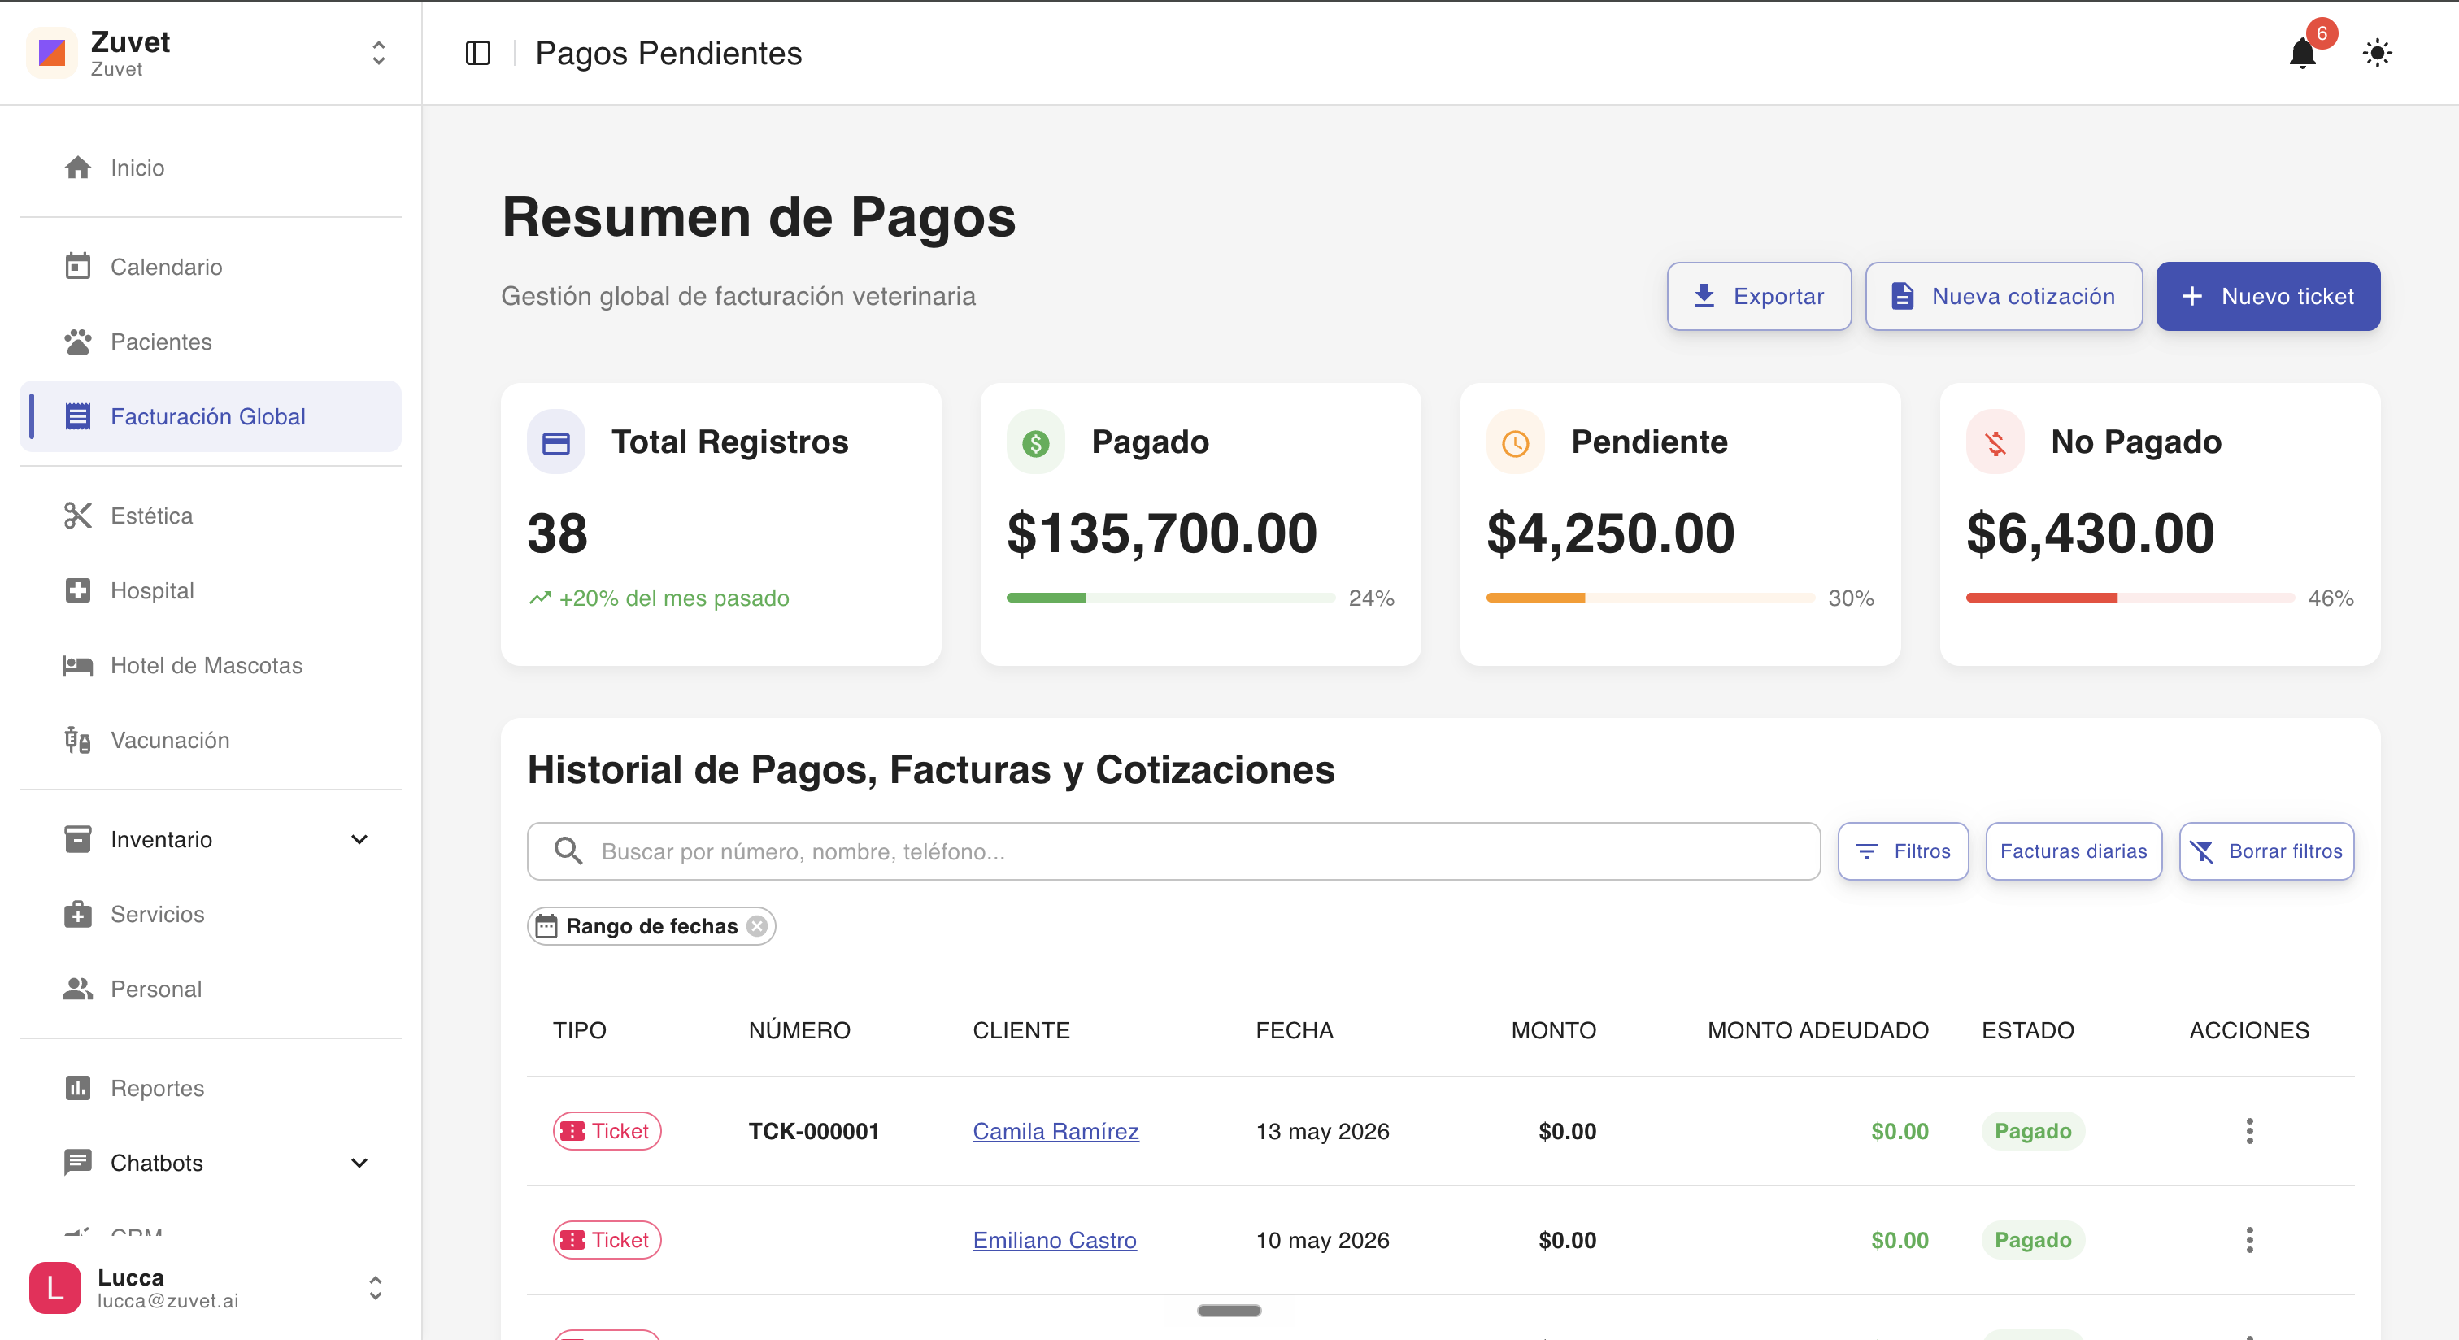This screenshot has width=2459, height=1340.
Task: Click the No Pagado crossed-dollar icon
Action: [1995, 442]
